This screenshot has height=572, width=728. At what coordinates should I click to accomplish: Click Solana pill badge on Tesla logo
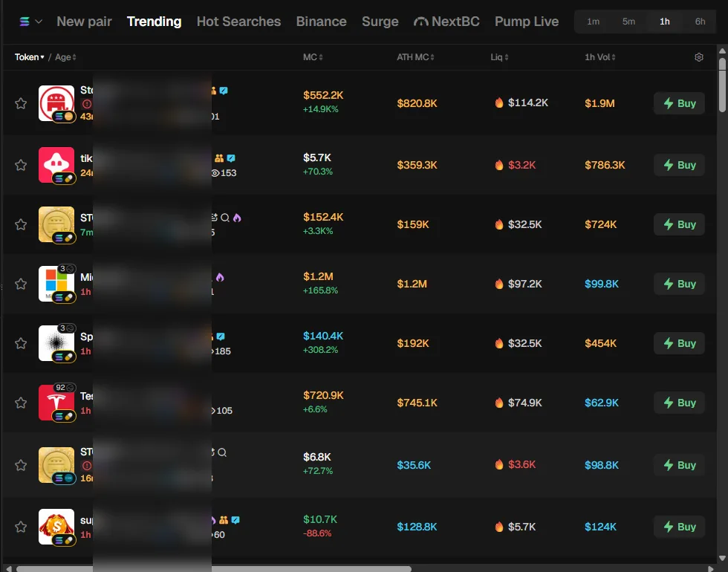(x=64, y=416)
